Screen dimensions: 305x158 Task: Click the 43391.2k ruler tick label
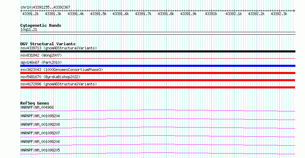(30, 14)
